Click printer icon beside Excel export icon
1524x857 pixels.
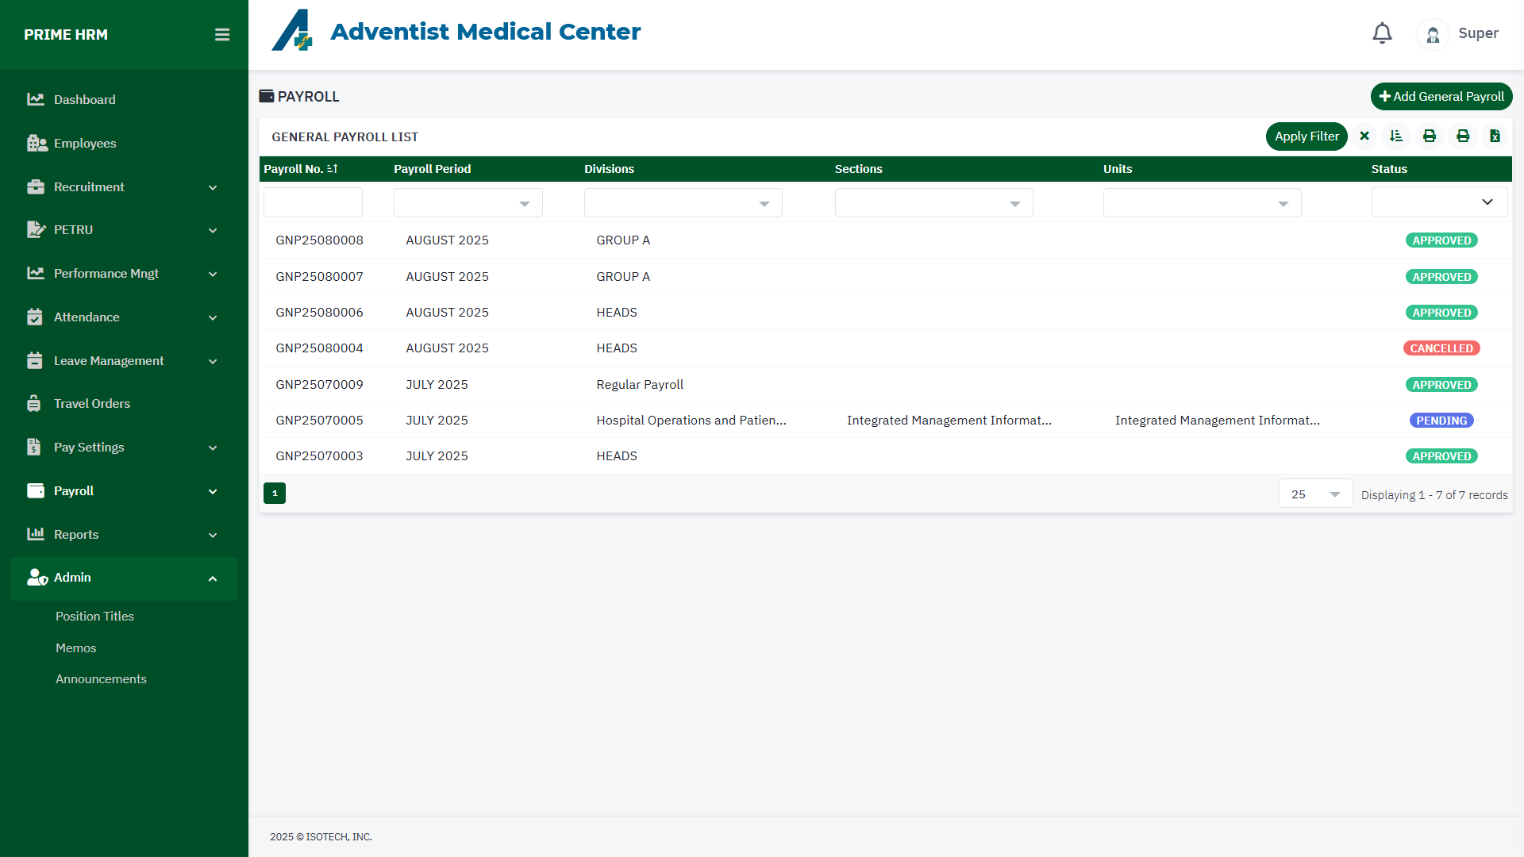pyautogui.click(x=1463, y=136)
